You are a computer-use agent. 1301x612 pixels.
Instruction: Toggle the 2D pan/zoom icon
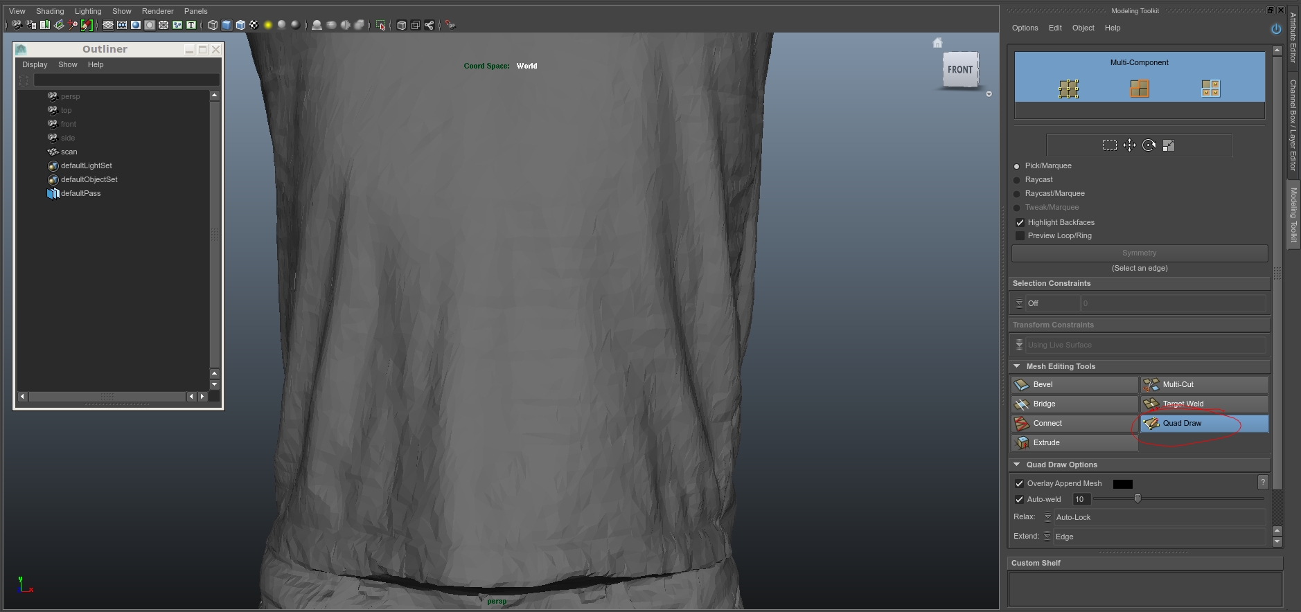tap(73, 25)
